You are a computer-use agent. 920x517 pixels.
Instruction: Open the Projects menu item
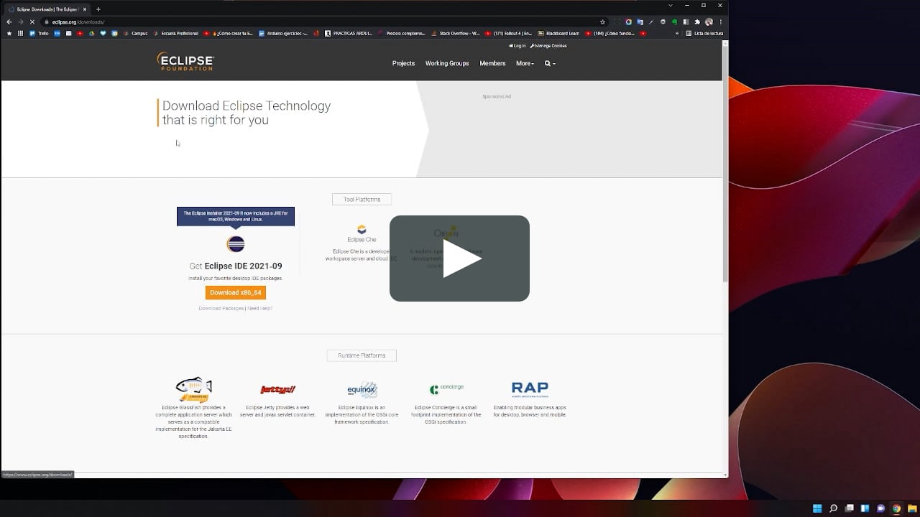tap(403, 63)
